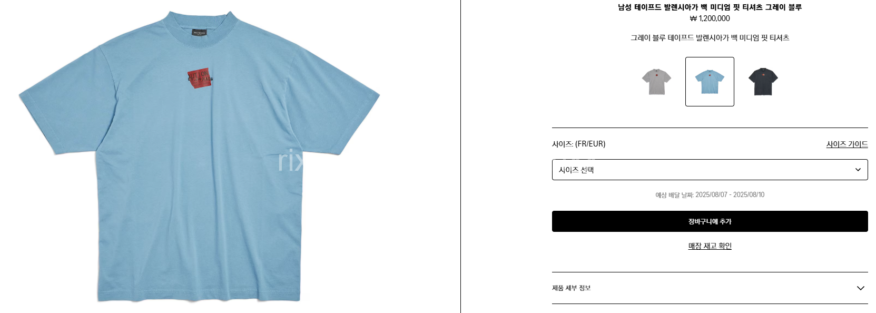Click the large blue T-shirt product image
876x313 pixels.
click(x=199, y=156)
